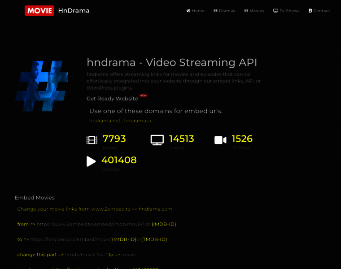Open the Movies menu item
This screenshot has width=341, height=269.
tap(254, 11)
